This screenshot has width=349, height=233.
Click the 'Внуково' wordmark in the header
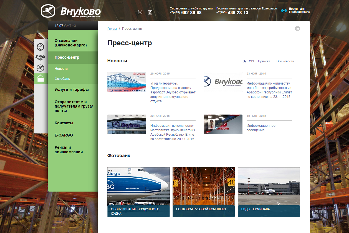(x=81, y=12)
